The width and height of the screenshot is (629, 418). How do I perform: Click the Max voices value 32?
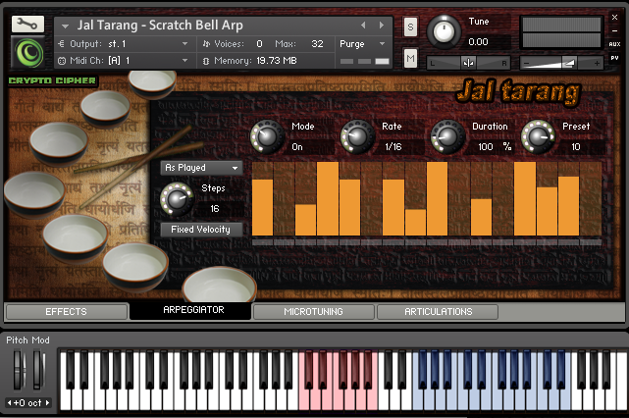317,44
